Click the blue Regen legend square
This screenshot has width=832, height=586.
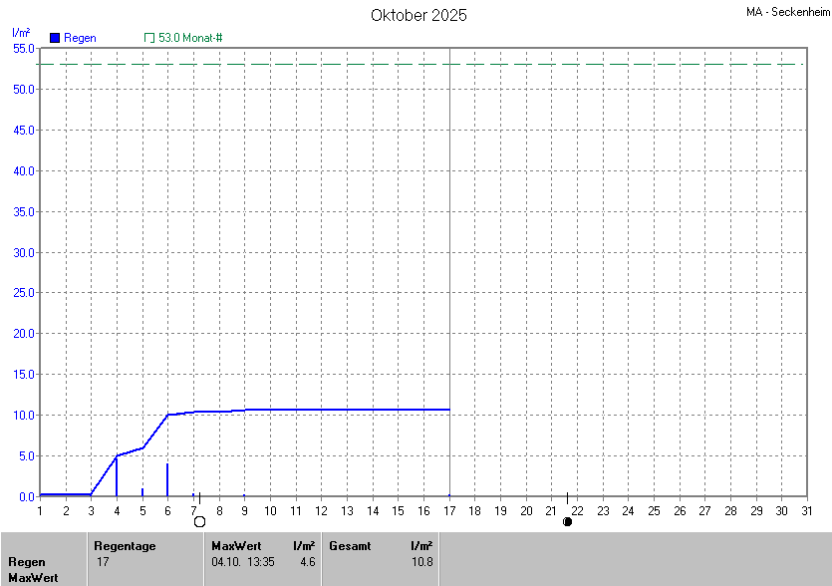55,38
